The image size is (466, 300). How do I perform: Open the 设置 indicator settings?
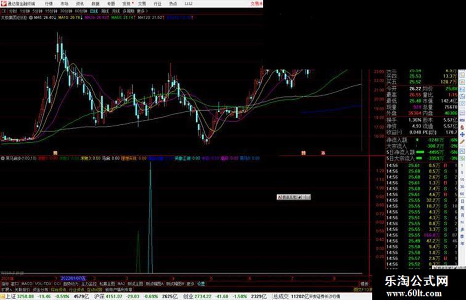click(201, 284)
